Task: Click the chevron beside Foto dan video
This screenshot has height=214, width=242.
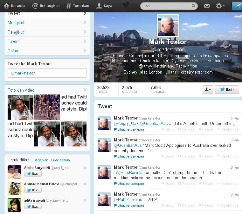Action: (85, 90)
